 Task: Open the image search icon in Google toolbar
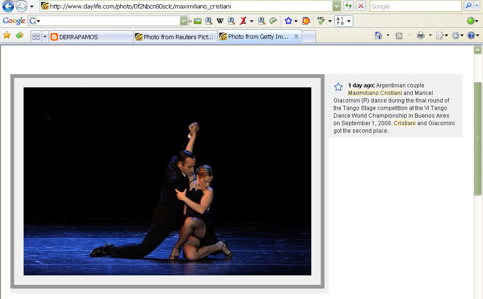[198, 21]
